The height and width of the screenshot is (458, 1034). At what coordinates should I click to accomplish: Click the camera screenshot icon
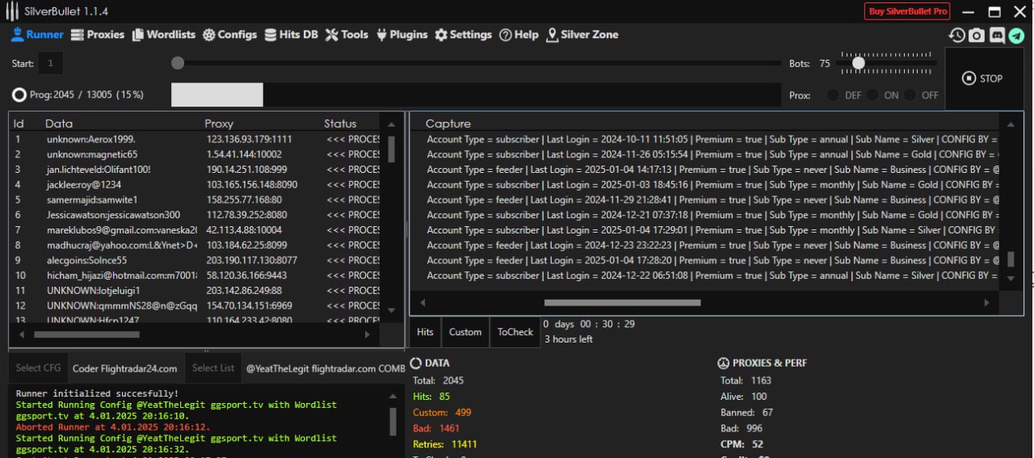pyautogui.click(x=977, y=36)
